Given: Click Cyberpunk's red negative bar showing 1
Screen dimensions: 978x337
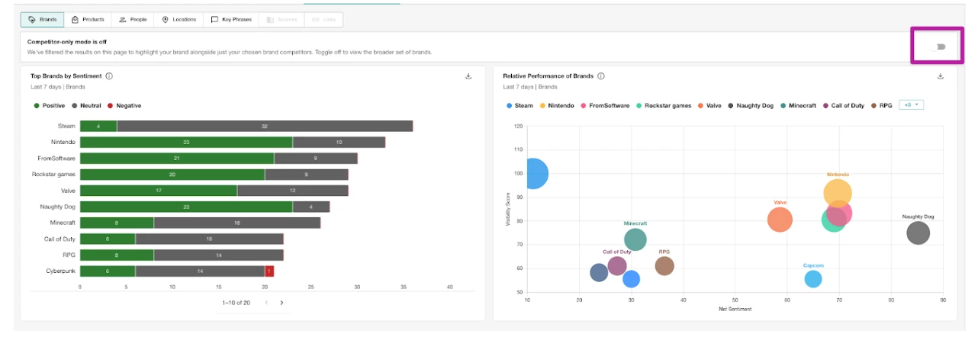Looking at the screenshot, I should click(x=269, y=271).
